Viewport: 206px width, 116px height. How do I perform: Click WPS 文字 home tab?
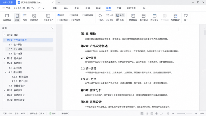coord(8,2)
